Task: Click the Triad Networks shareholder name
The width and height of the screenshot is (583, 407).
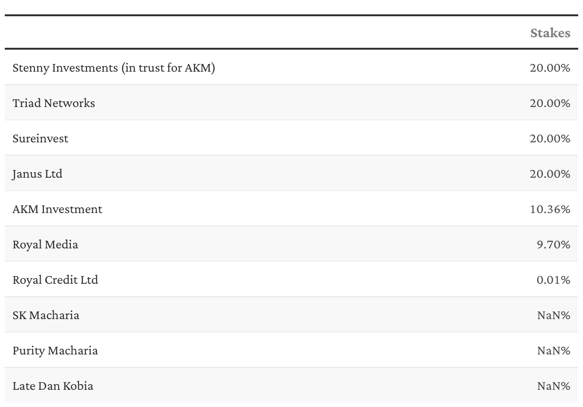Action: coord(54,103)
